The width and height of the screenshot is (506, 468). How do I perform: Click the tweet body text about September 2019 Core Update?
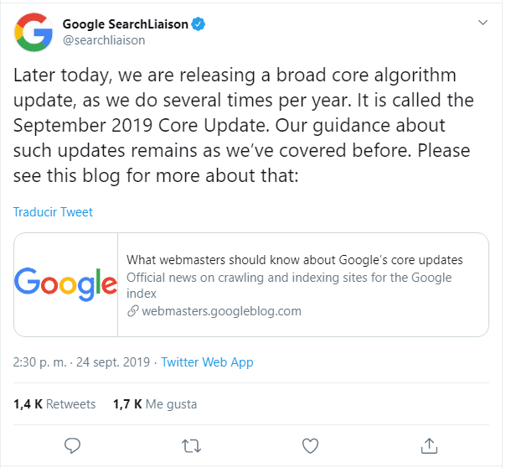[x=244, y=125]
